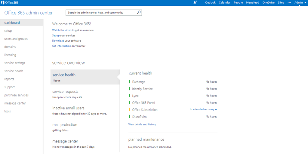This screenshot has width=308, height=154.
Task: Click the Watch the video link
Action: [x=62, y=30]
